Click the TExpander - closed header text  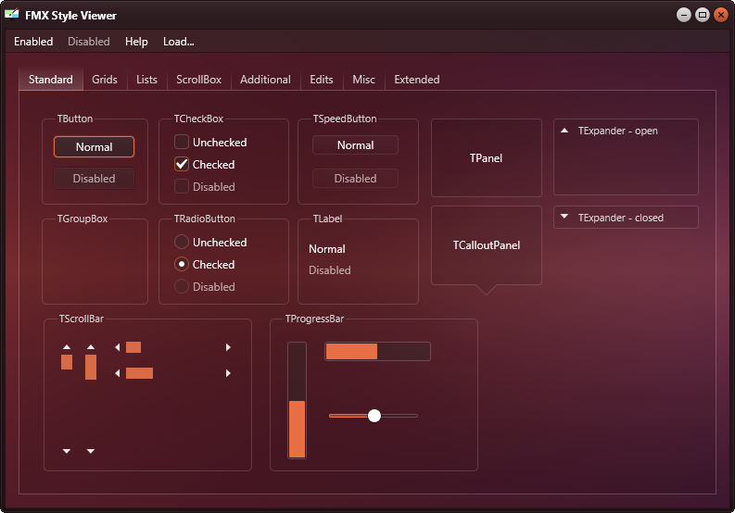click(x=621, y=218)
